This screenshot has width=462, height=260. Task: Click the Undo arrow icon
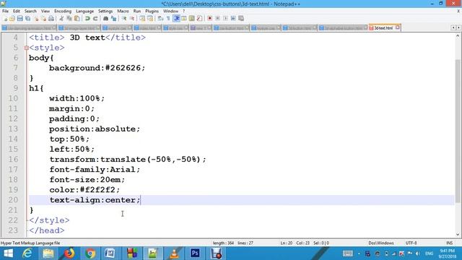click(x=87, y=19)
